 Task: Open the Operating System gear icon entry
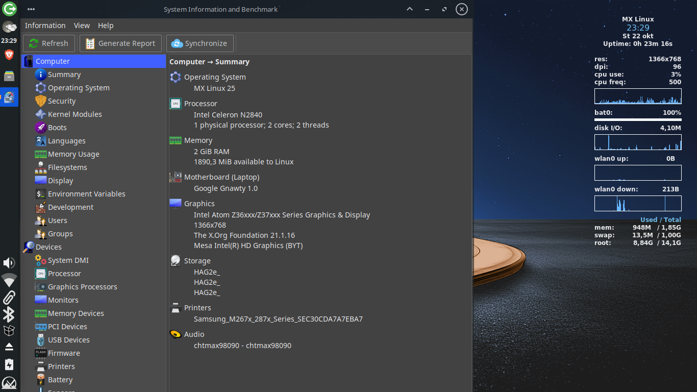point(40,88)
